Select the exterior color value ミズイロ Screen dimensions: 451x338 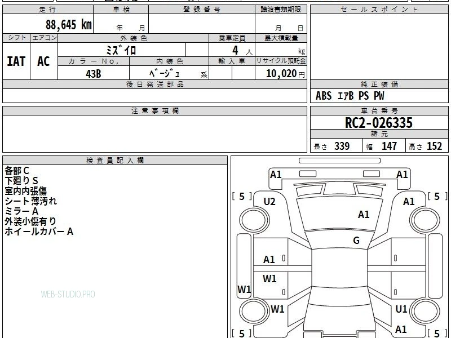tap(121, 50)
